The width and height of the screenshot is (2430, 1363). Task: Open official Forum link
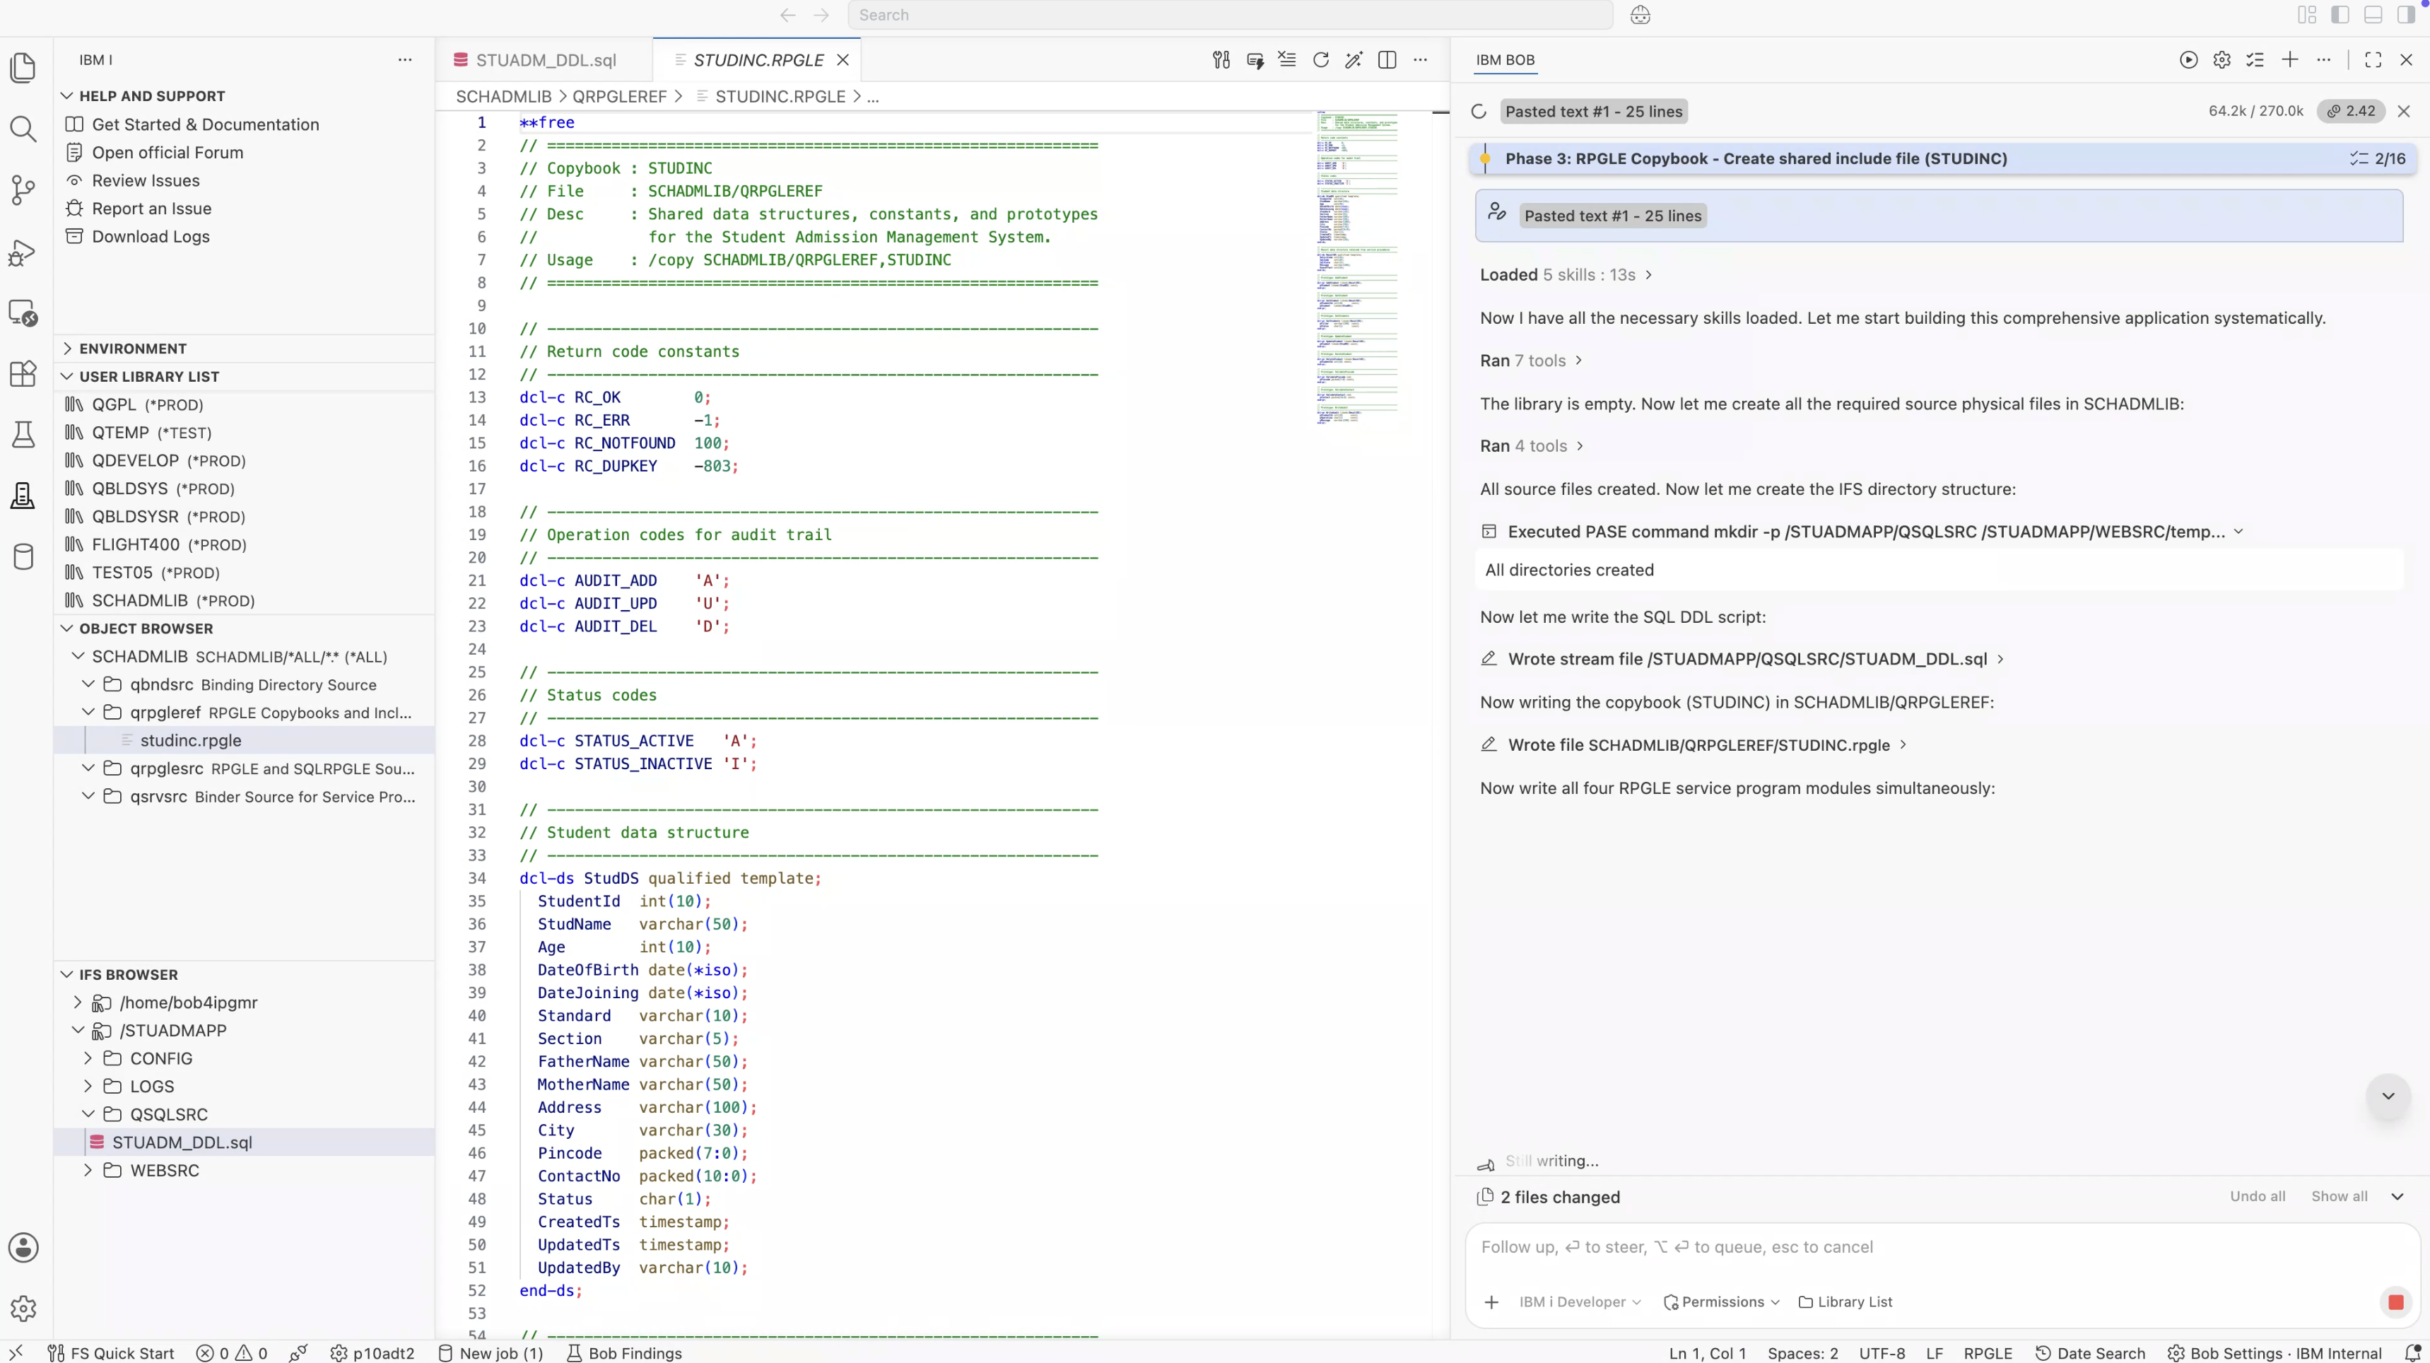point(167,153)
